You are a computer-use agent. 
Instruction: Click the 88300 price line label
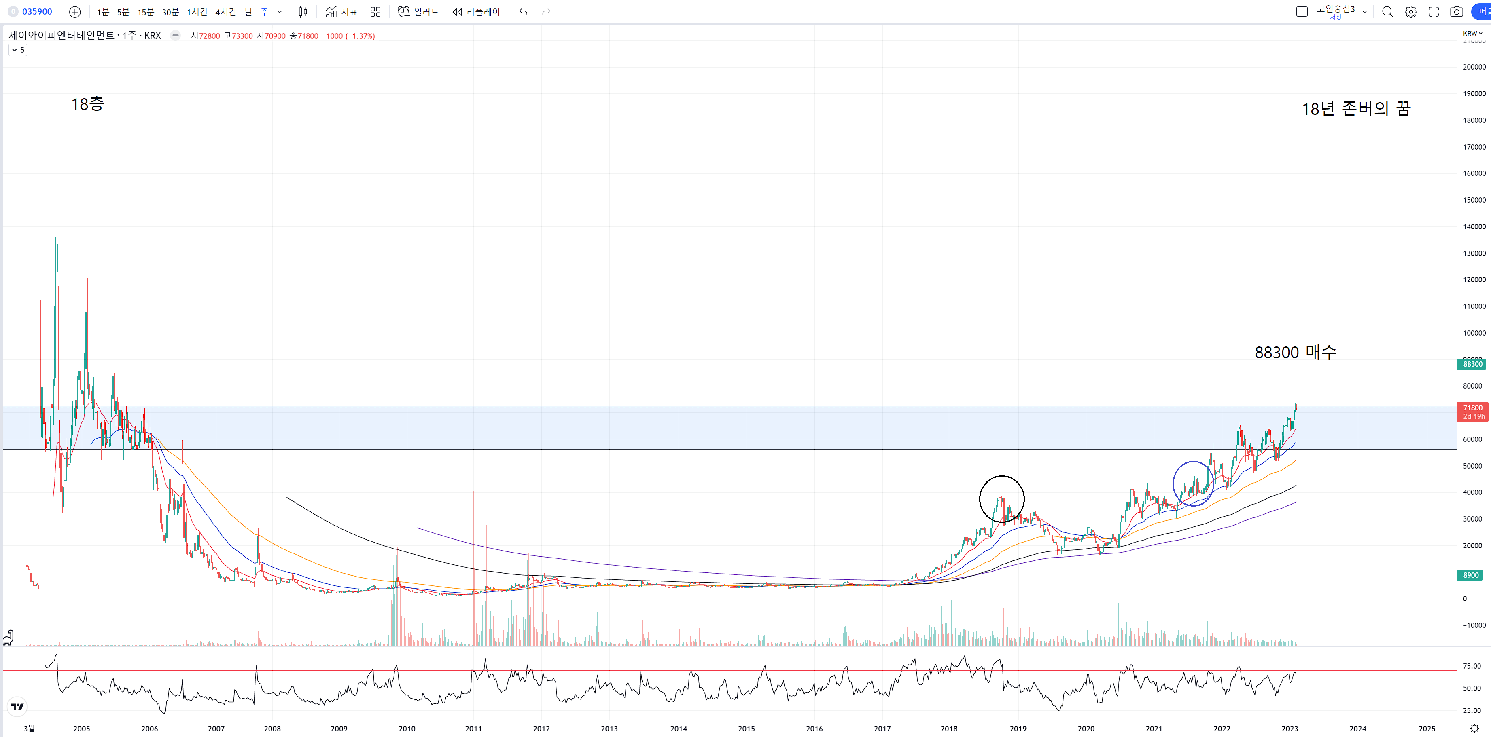[1472, 364]
